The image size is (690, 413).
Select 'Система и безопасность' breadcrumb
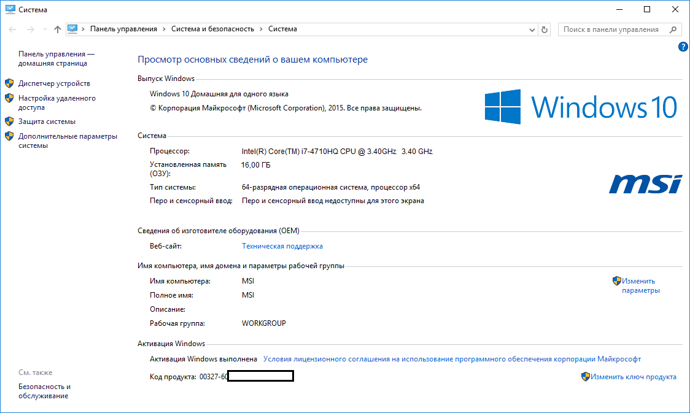(212, 29)
